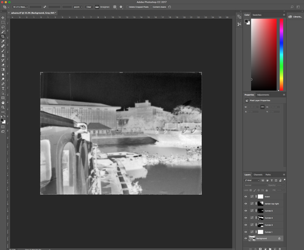The width and height of the screenshot is (304, 250).
Task: Toggle Quick Mask mode icon
Action: [x=3, y=127]
